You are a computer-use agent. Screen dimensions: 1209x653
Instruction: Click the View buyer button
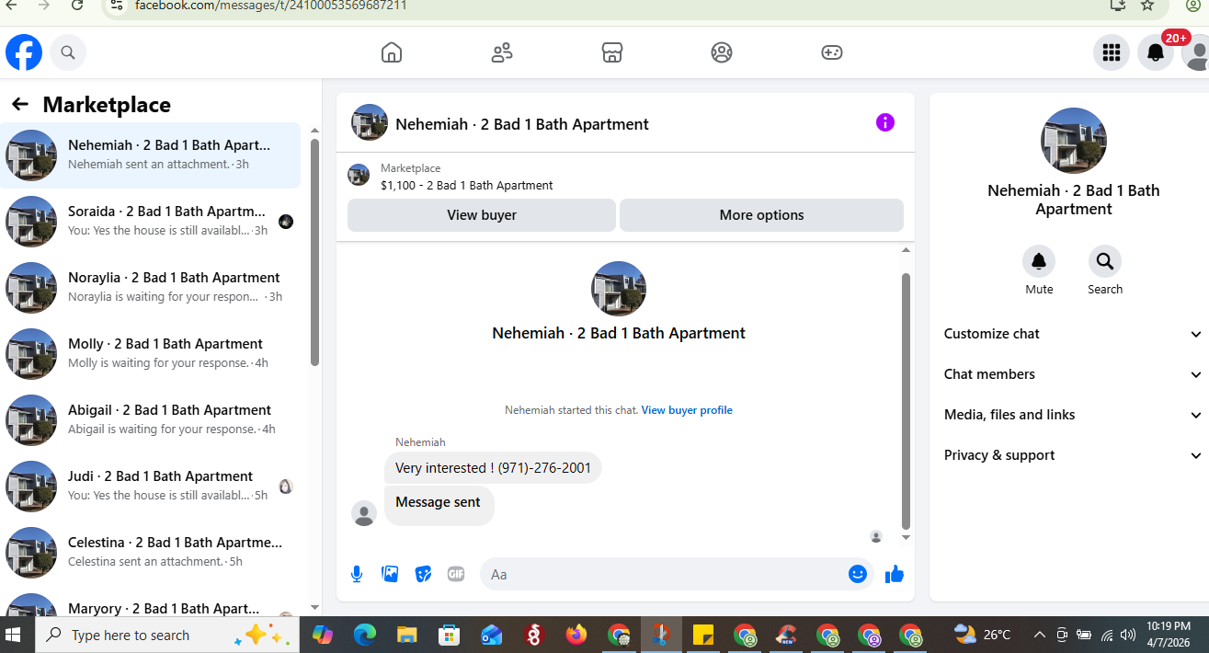[482, 215]
